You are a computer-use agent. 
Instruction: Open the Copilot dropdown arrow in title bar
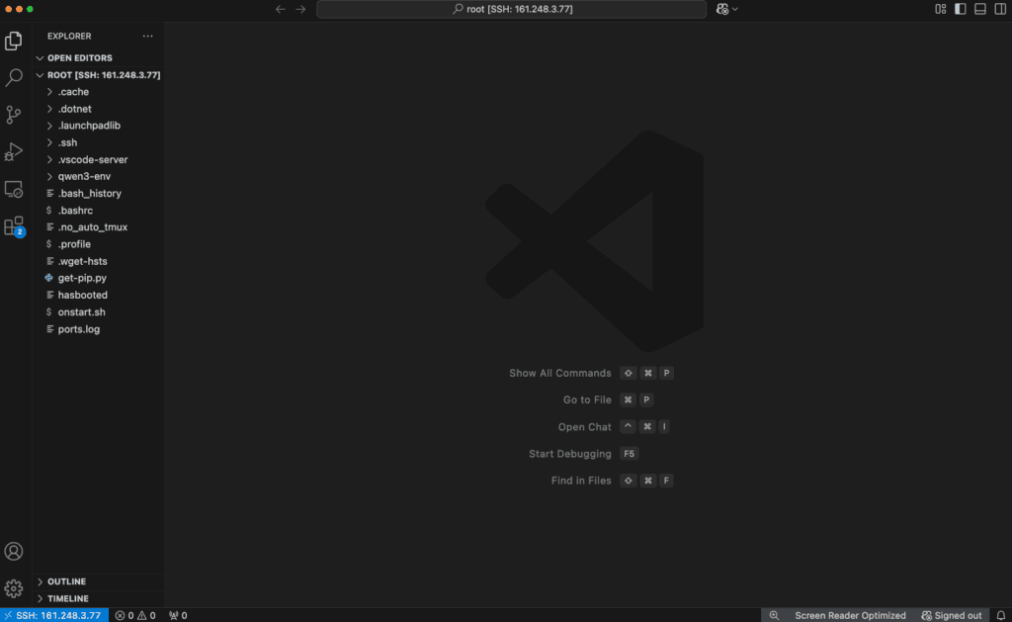[735, 9]
